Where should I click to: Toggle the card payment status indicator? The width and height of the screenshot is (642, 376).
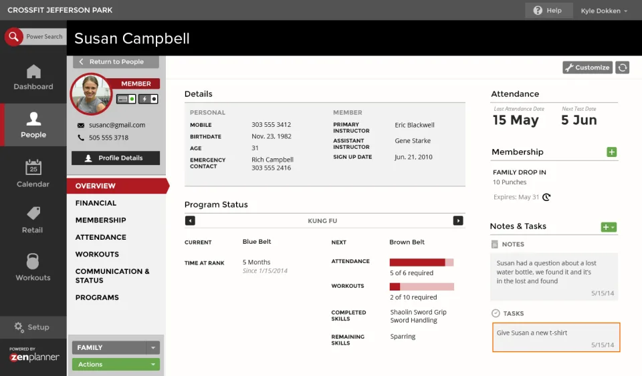tap(126, 99)
